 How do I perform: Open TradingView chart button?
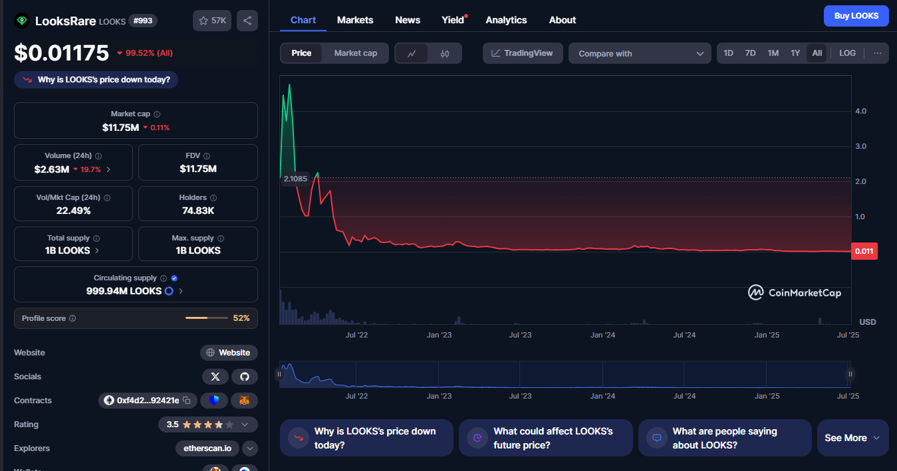click(523, 53)
